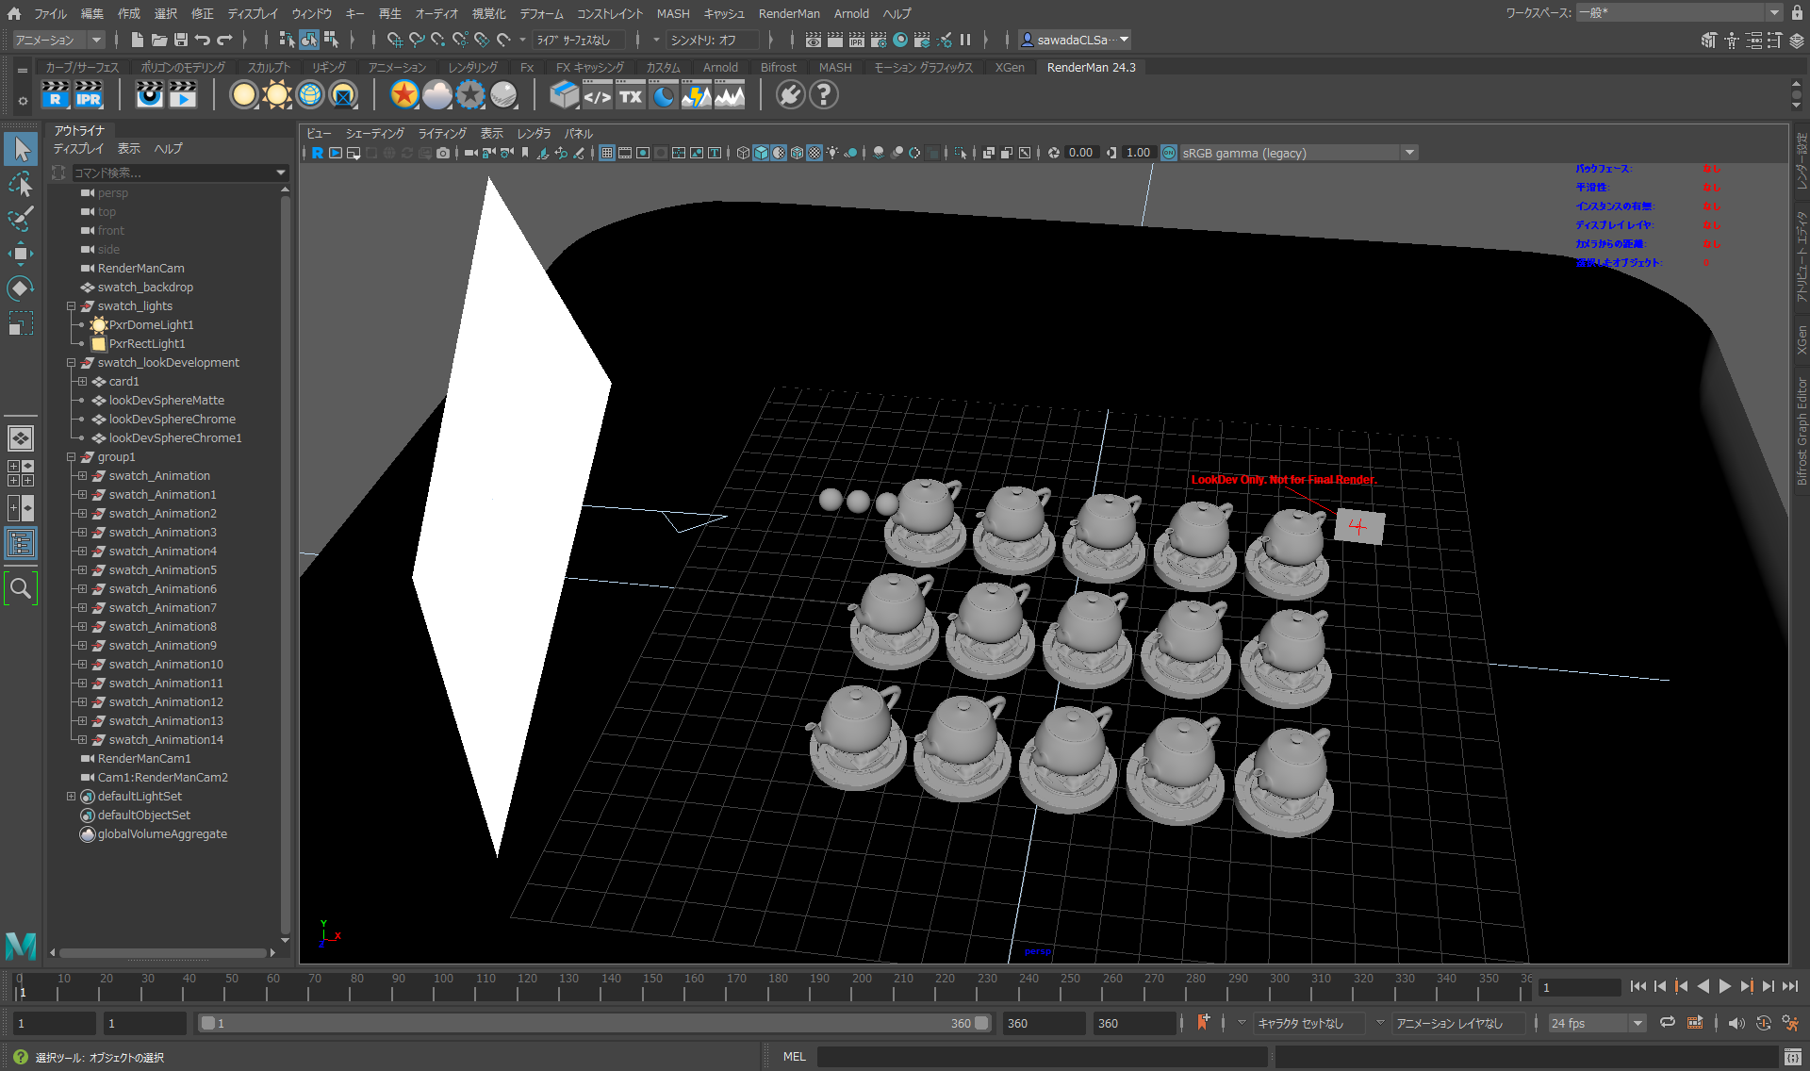Switch to the Arnold shelf tab
Image resolution: width=1810 pixels, height=1071 pixels.
coord(719,67)
